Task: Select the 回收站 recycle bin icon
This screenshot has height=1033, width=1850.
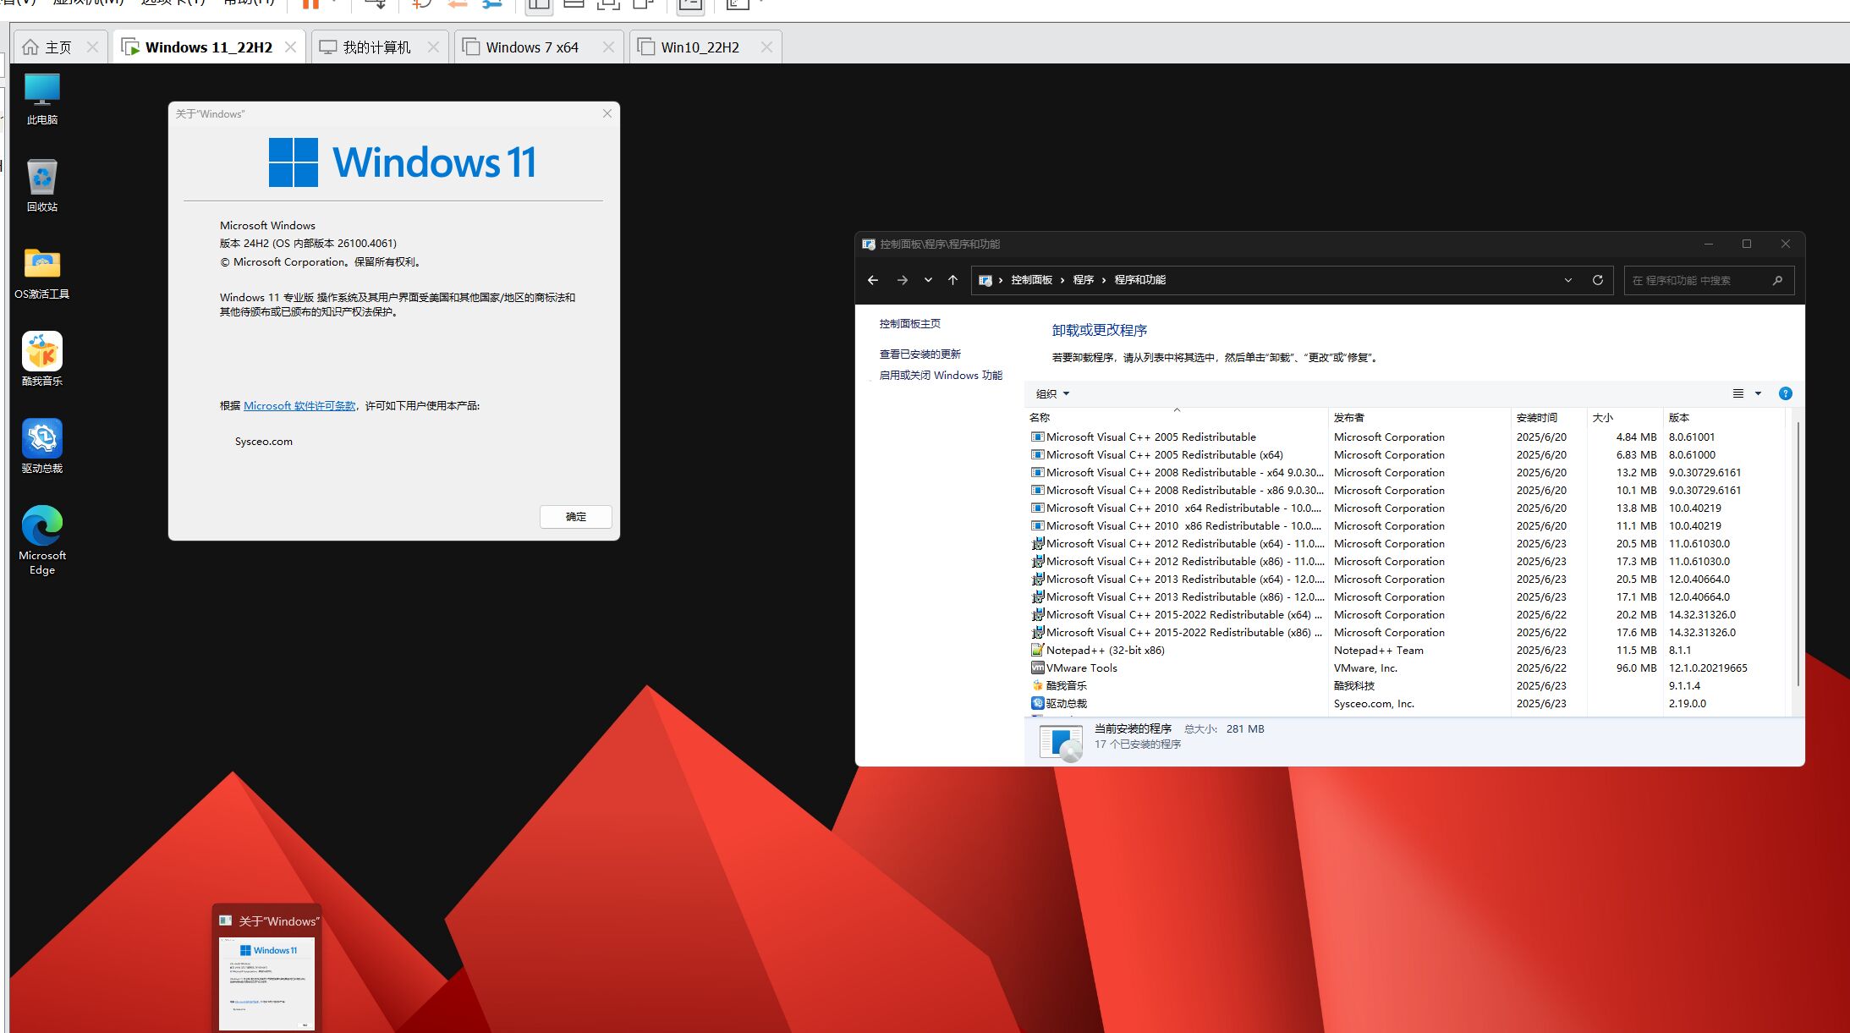Action: [x=41, y=185]
